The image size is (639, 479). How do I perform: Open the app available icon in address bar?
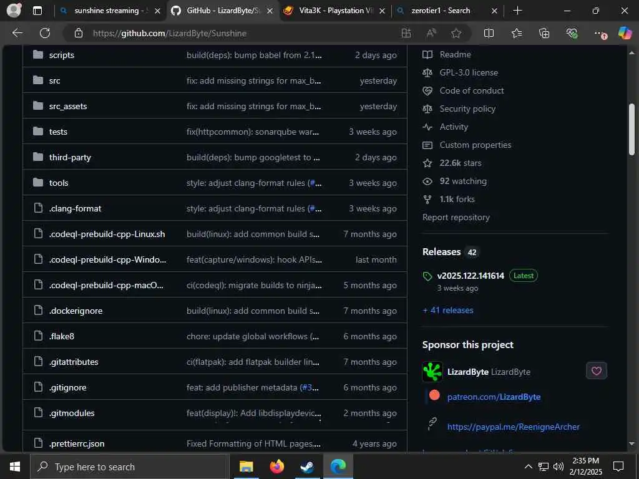[x=406, y=34]
